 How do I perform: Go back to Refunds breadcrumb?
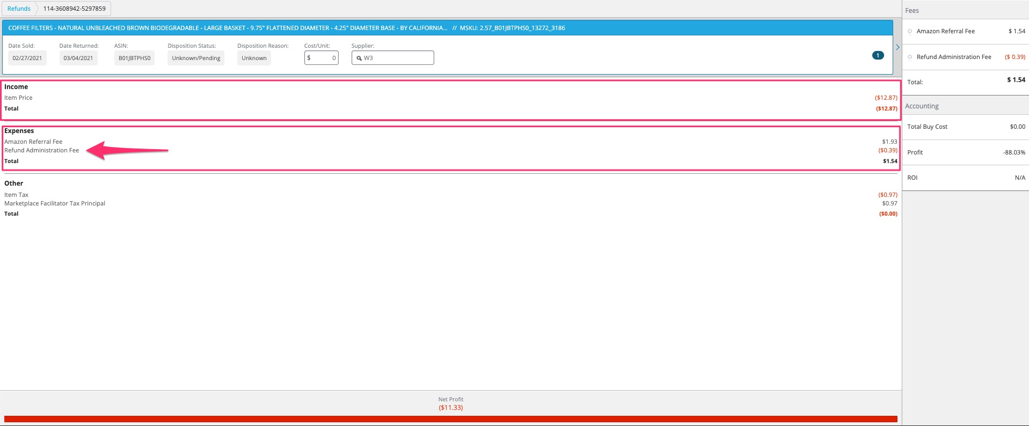coord(19,9)
